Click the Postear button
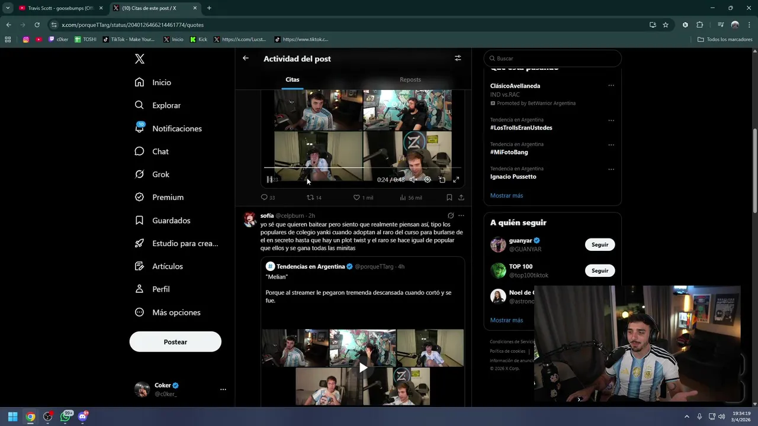 pyautogui.click(x=175, y=342)
